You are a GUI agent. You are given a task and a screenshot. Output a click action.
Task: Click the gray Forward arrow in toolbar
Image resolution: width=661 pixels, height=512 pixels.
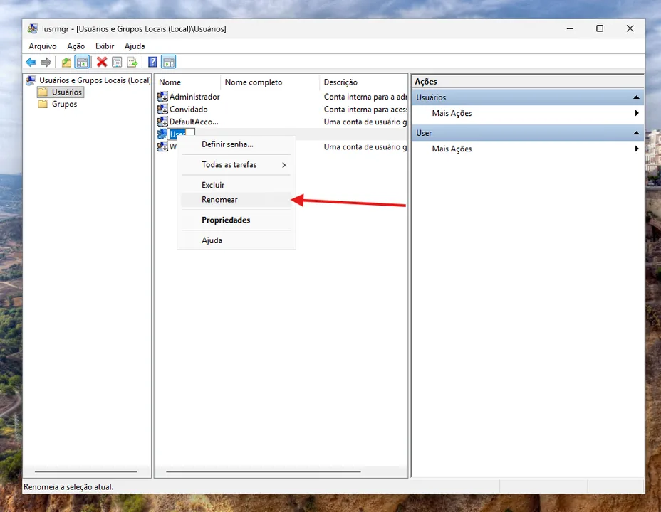[x=46, y=63]
